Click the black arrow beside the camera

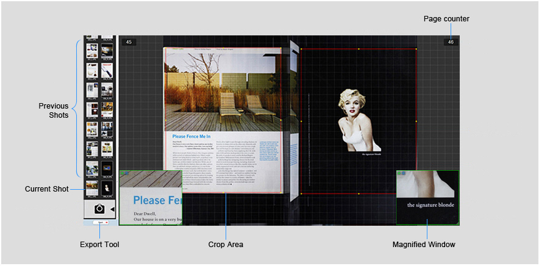112,209
